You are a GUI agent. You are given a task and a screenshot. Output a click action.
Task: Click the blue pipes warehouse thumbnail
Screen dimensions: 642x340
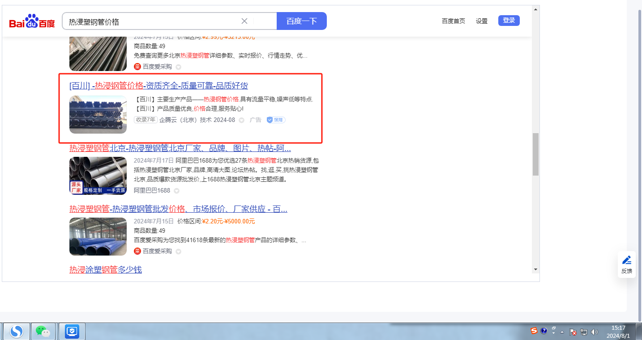[x=98, y=236]
